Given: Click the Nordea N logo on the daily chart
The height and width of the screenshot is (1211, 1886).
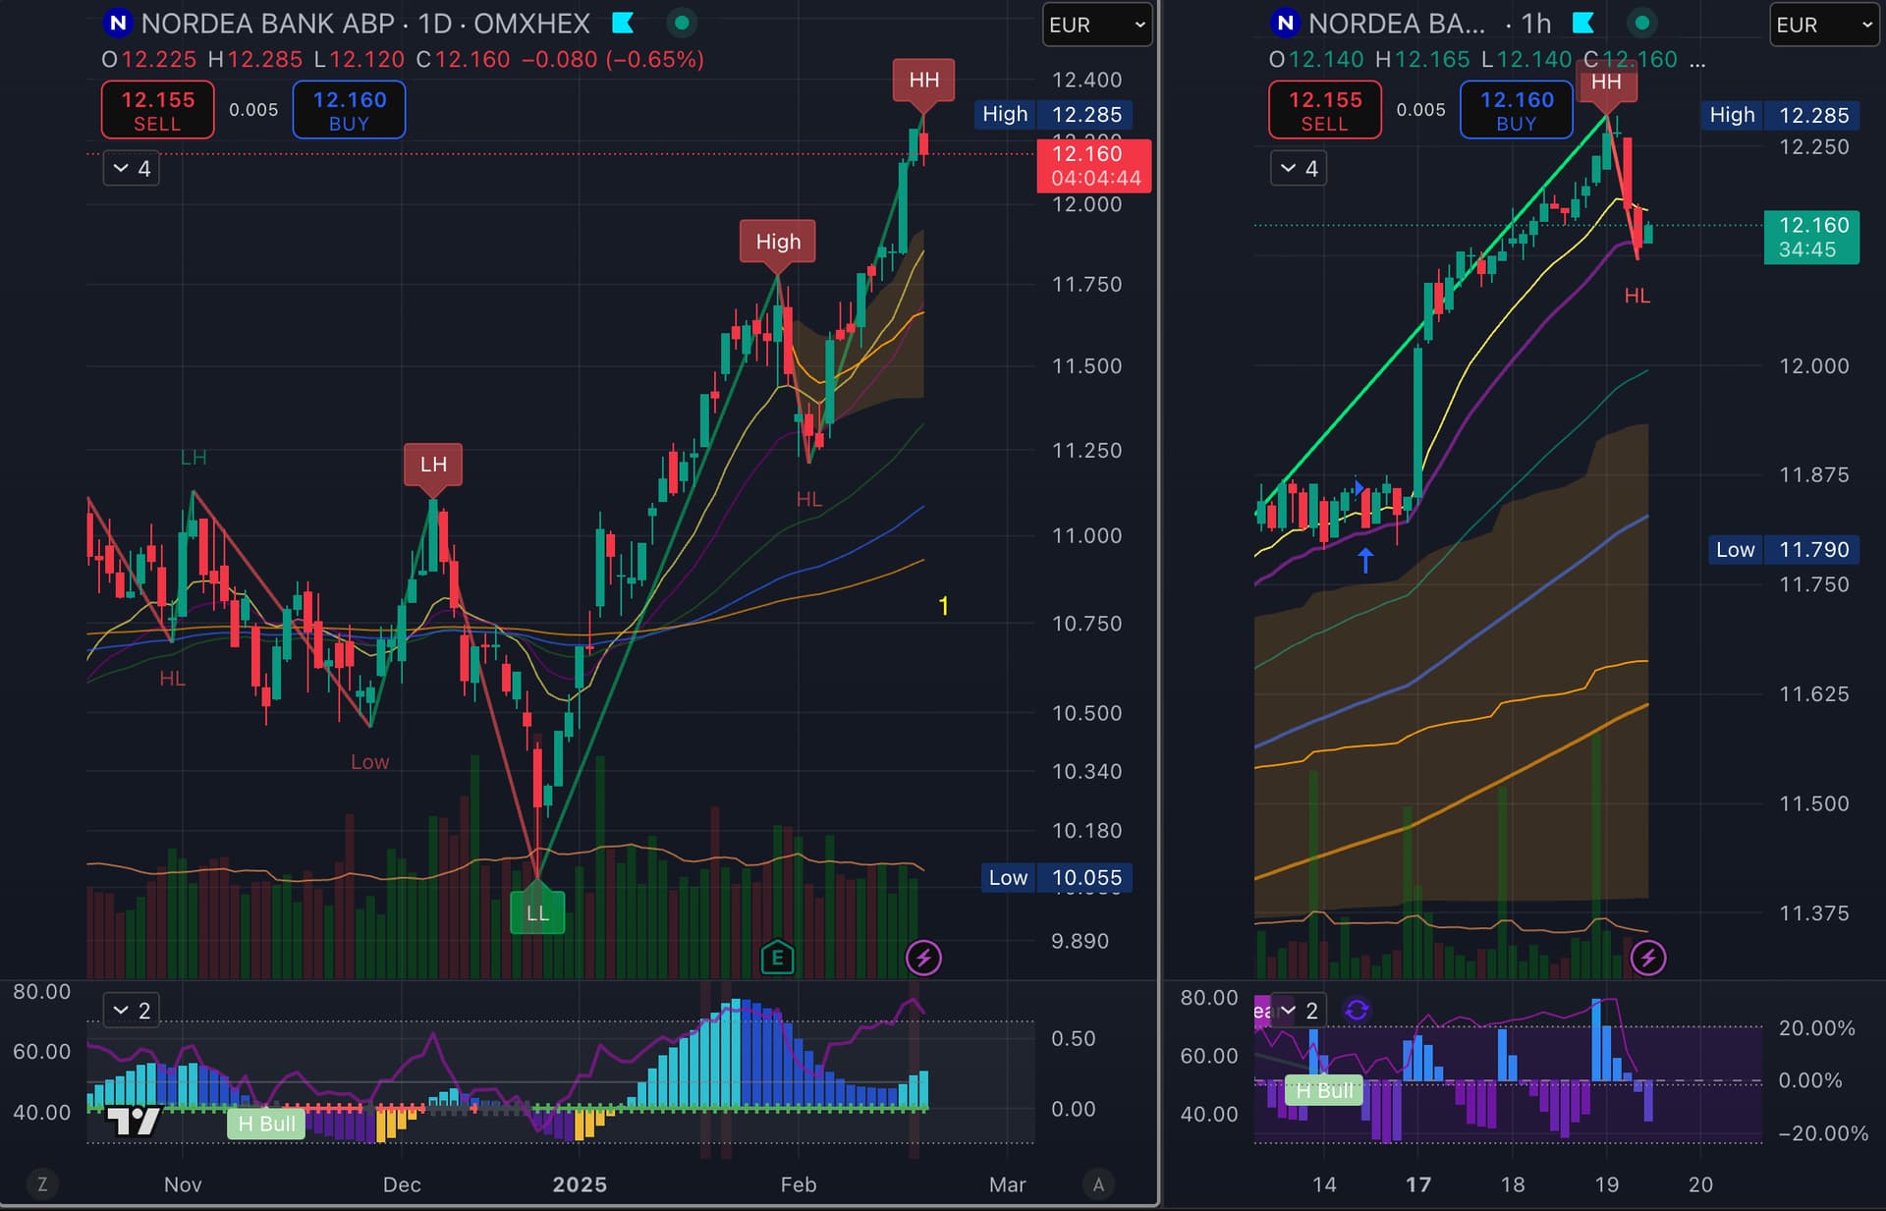Looking at the screenshot, I should point(118,23).
